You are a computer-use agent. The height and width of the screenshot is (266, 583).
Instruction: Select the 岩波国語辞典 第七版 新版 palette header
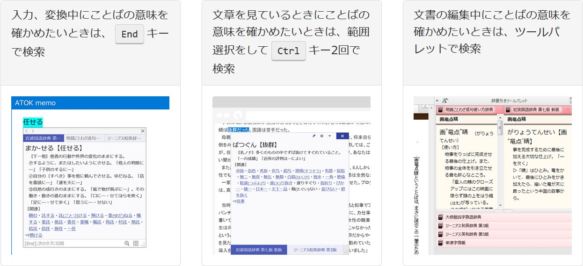click(538, 110)
